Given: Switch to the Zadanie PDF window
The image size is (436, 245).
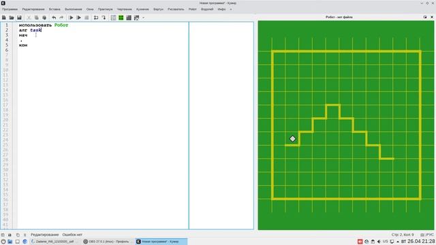Looking at the screenshot, I should click(54, 242).
